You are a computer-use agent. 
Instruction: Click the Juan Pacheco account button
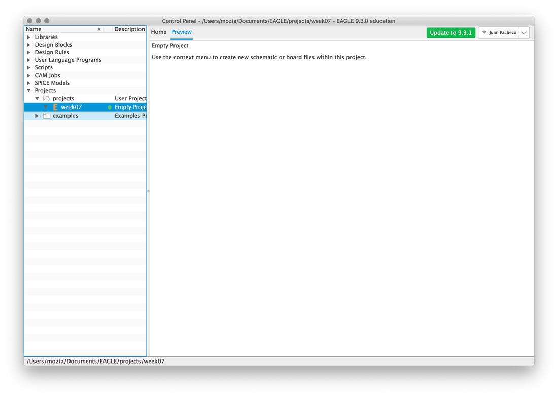[x=499, y=33]
